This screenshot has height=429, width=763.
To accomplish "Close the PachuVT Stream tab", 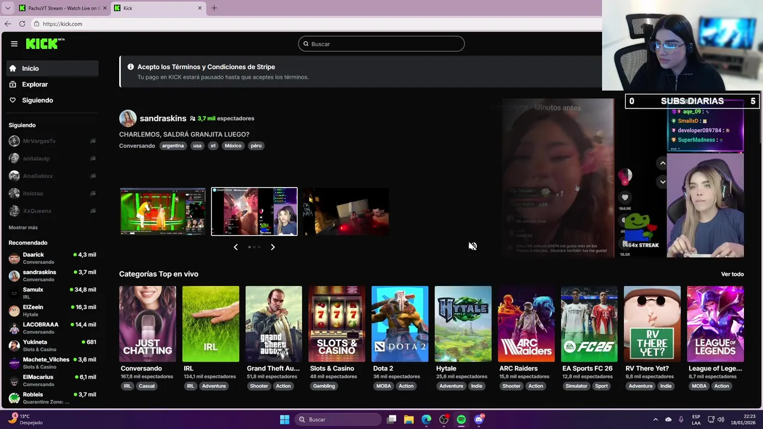I will [x=105, y=8].
